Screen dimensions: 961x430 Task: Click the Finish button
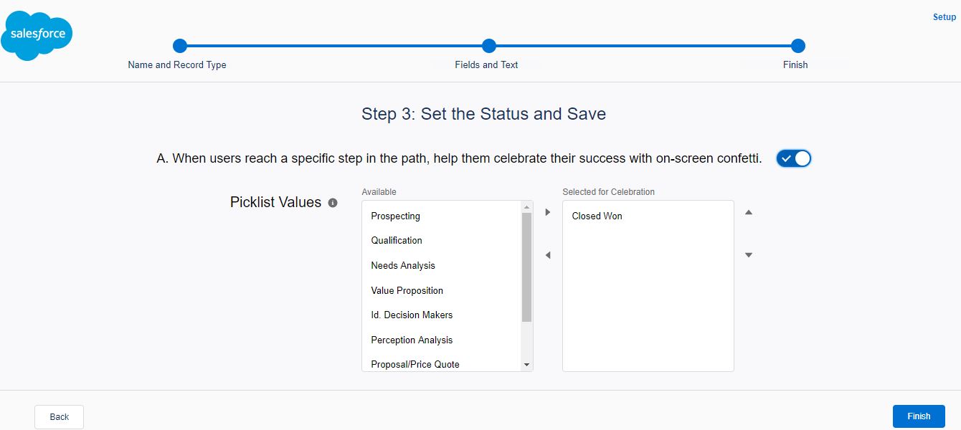919,416
